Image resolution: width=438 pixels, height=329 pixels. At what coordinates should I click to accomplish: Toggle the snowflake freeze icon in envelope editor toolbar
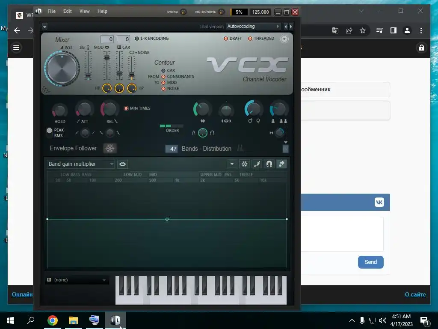[244, 164]
